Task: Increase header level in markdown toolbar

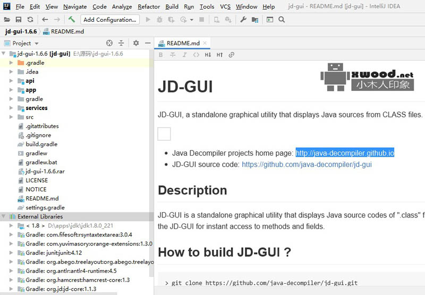Action: 219,55
